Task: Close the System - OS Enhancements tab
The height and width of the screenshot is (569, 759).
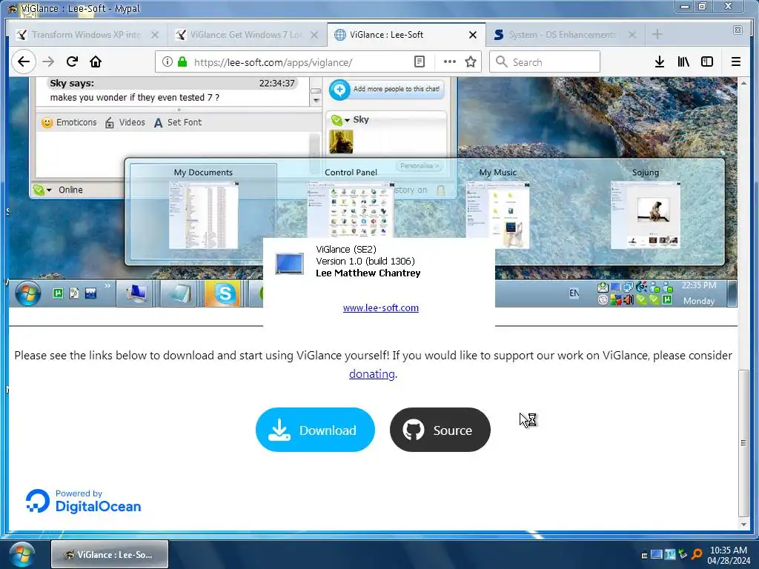Action: [x=632, y=35]
